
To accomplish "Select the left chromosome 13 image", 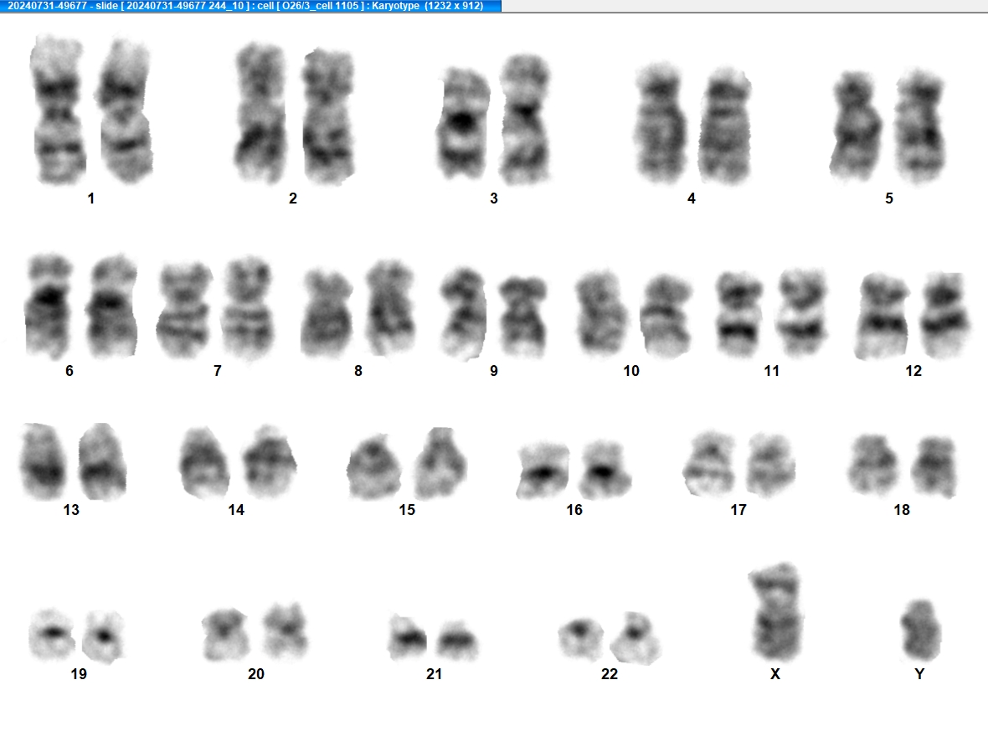I will 43,461.
